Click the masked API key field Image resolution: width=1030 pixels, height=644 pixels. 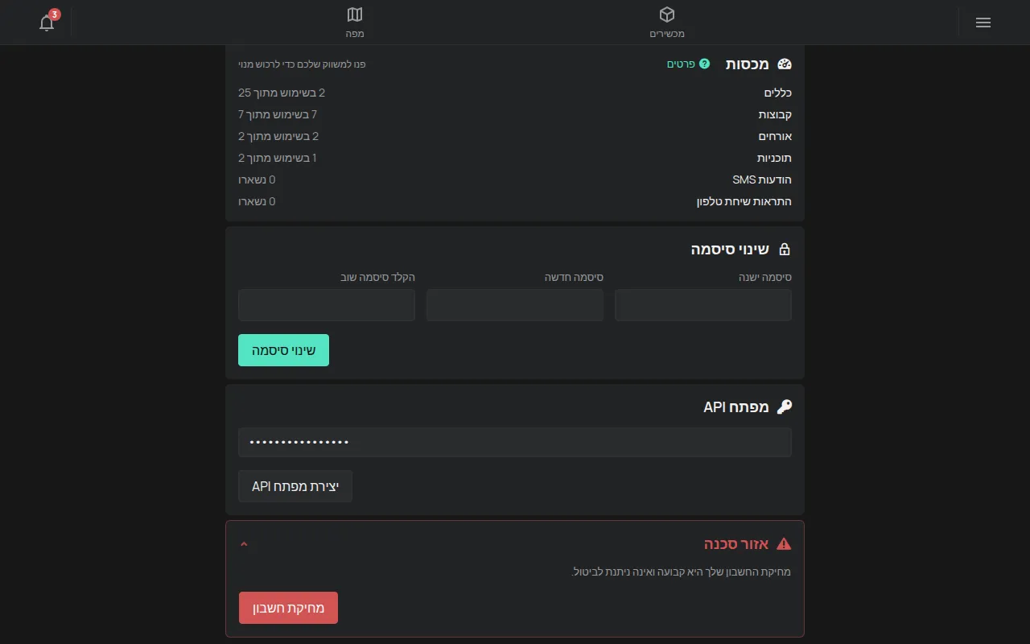(515, 442)
